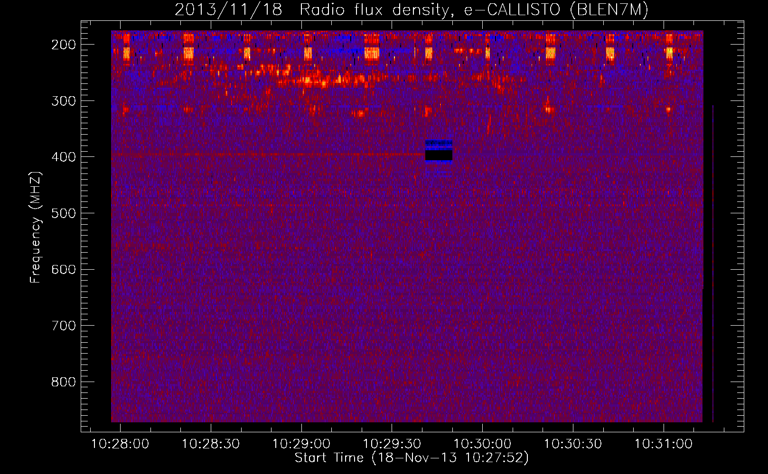Click the "Start Time (18-Nov-13 10:27:52)" label
768x474 pixels.
click(412, 458)
